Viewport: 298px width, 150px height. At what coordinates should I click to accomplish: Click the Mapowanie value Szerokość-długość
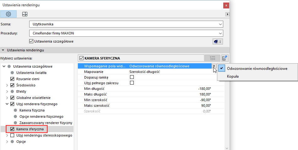144,72
